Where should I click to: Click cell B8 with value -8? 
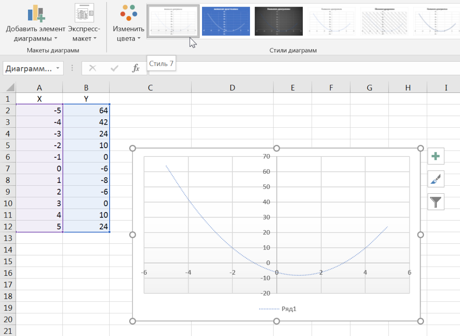[x=86, y=180]
